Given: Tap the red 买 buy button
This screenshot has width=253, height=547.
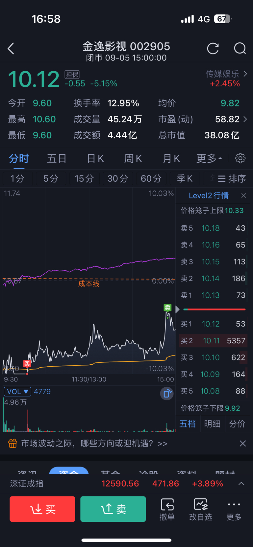Looking at the screenshot, I should pos(42,509).
